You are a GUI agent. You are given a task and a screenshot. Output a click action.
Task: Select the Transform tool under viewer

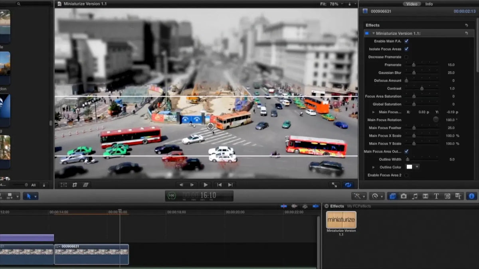tap(63, 185)
